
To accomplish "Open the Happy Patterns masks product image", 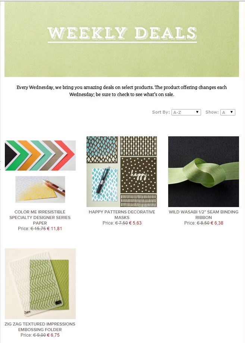I will 122,172.
